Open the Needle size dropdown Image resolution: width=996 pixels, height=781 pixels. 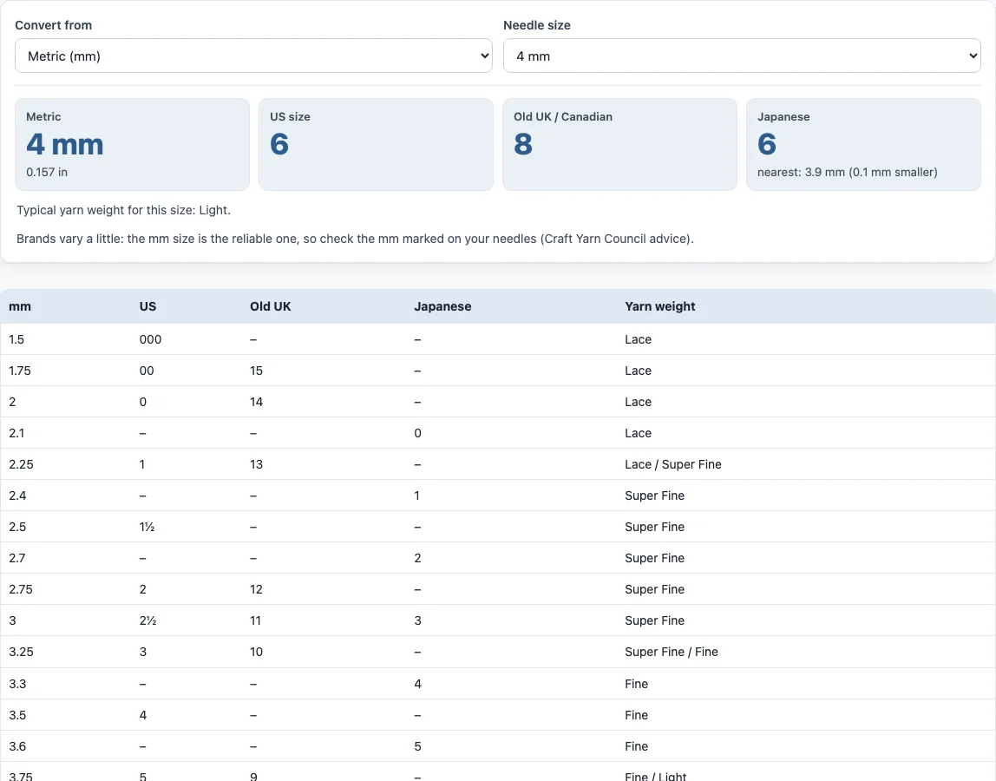click(742, 56)
